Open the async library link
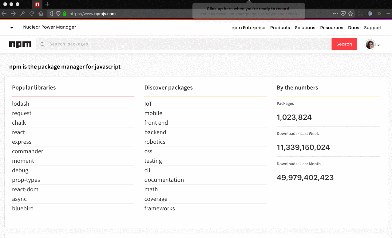Screen dimensions: 392x238 tap(19, 199)
